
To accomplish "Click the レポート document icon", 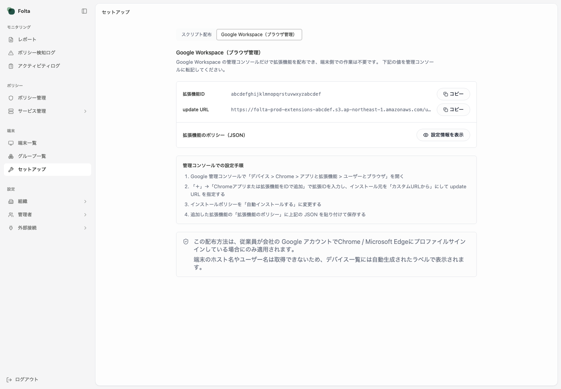I will [x=11, y=40].
